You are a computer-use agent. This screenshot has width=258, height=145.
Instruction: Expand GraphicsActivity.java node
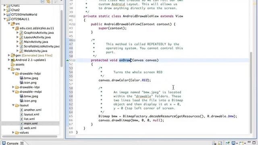coord(17,33)
